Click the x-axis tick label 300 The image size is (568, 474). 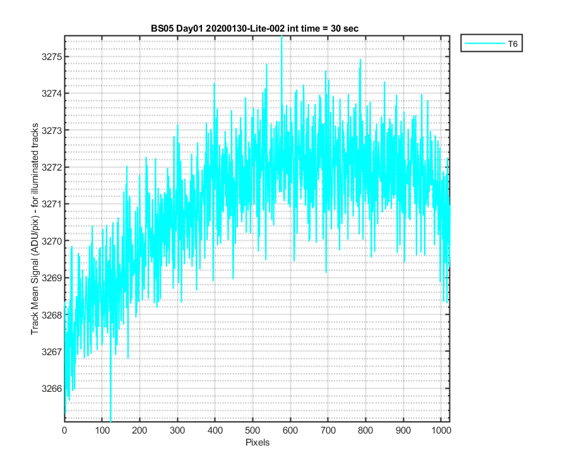[177, 430]
